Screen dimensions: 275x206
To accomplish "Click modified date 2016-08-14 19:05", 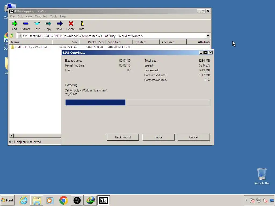I will [119, 47].
